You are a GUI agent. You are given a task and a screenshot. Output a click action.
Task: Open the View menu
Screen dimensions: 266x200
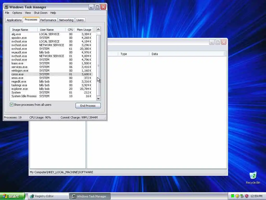point(28,13)
